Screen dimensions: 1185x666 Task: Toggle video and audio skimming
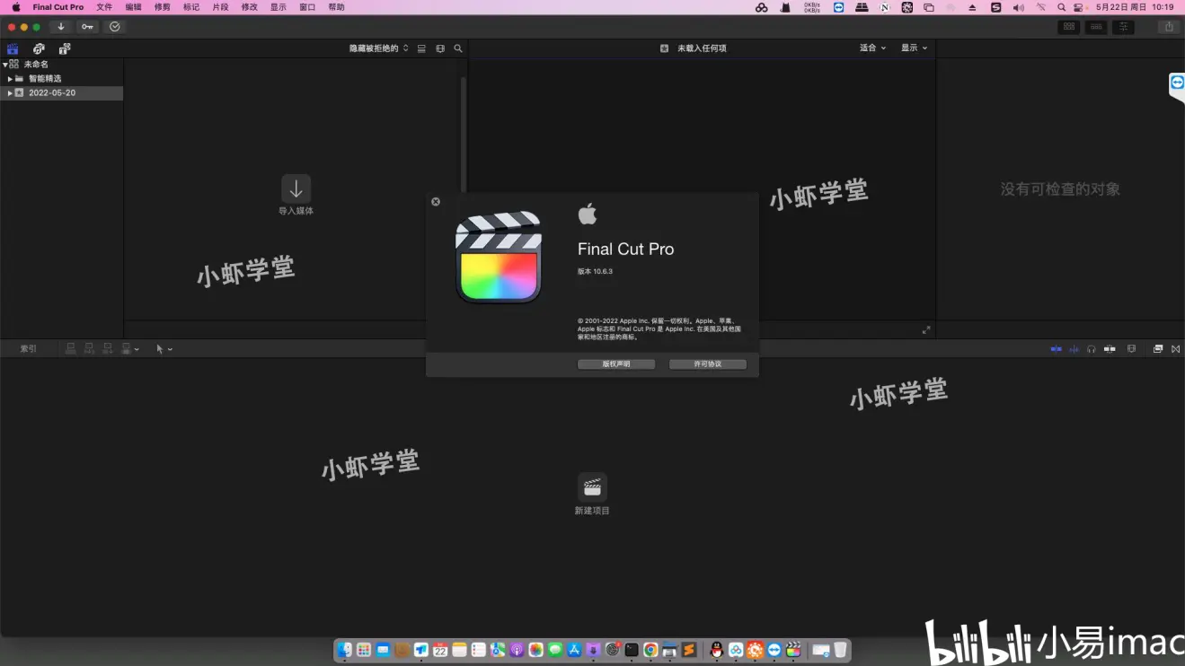click(1057, 349)
